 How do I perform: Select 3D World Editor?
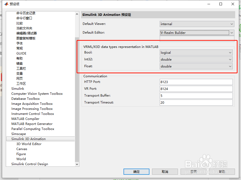click(x=29, y=144)
